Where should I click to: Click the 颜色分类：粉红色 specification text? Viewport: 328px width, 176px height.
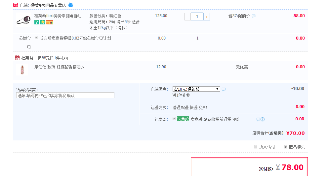point(105,16)
